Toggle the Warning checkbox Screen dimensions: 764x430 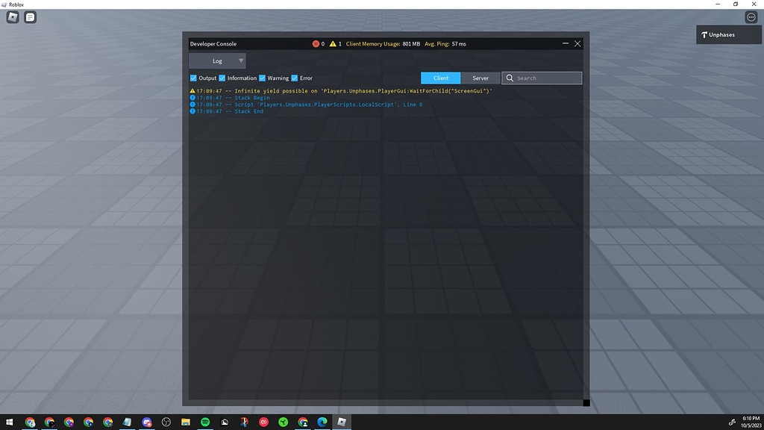point(262,78)
